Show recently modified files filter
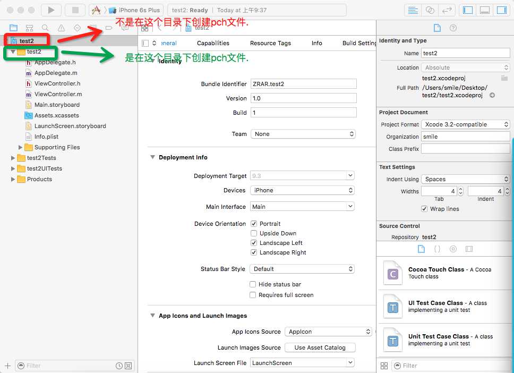The height and width of the screenshot is (373, 514). [119, 366]
